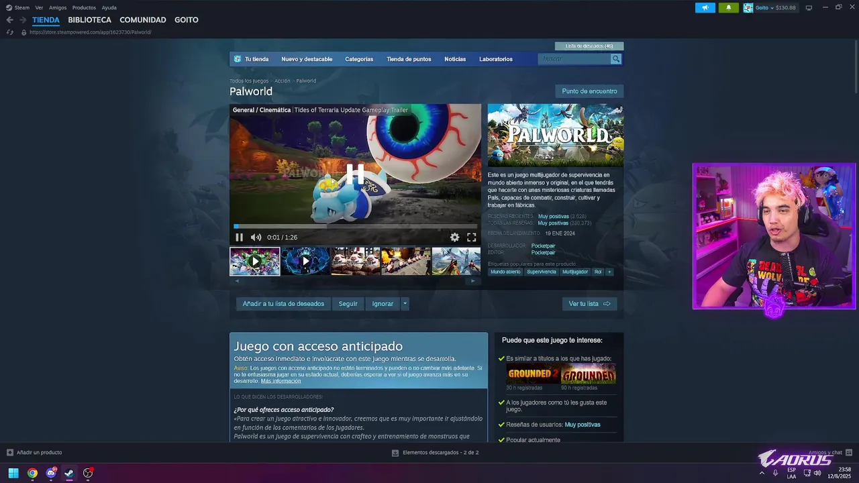Click the Seguir button
Viewport: 859px width, 483px height.
click(348, 304)
